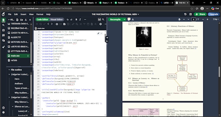Download the compiled PDF

(x=133, y=19)
